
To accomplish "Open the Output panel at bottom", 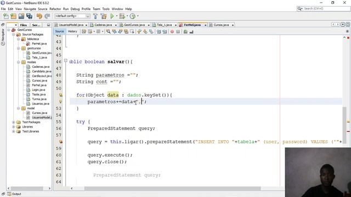I will pos(14,194).
